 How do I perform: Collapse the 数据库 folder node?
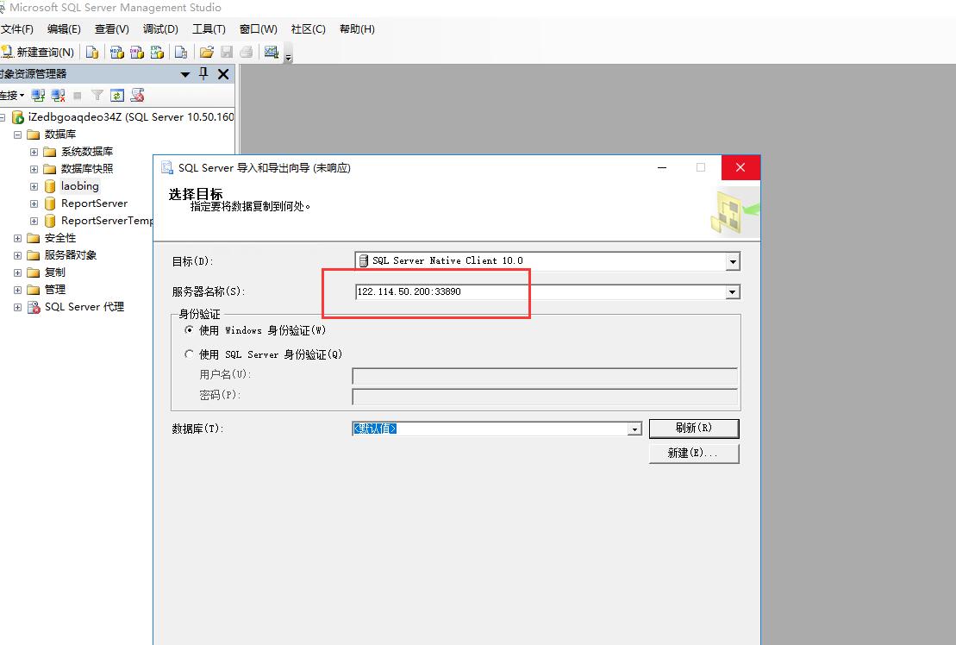(x=18, y=135)
